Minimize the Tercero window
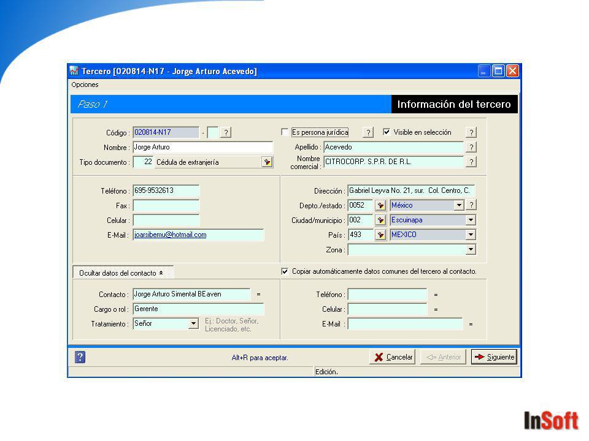Screen dimensions: 589x441 coord(484,71)
